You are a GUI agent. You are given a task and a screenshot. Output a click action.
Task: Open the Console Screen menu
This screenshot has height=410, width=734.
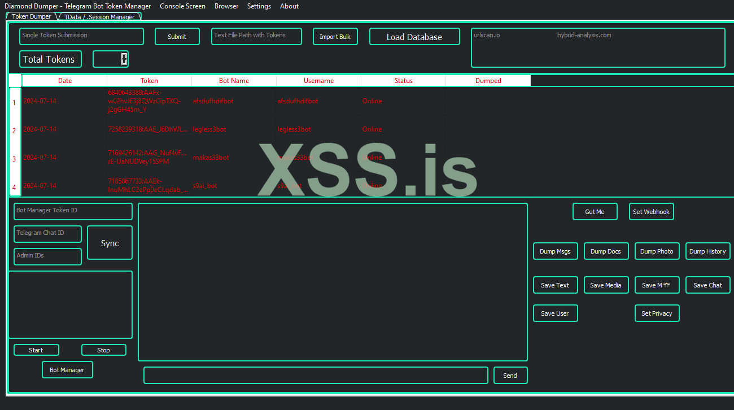tap(182, 6)
